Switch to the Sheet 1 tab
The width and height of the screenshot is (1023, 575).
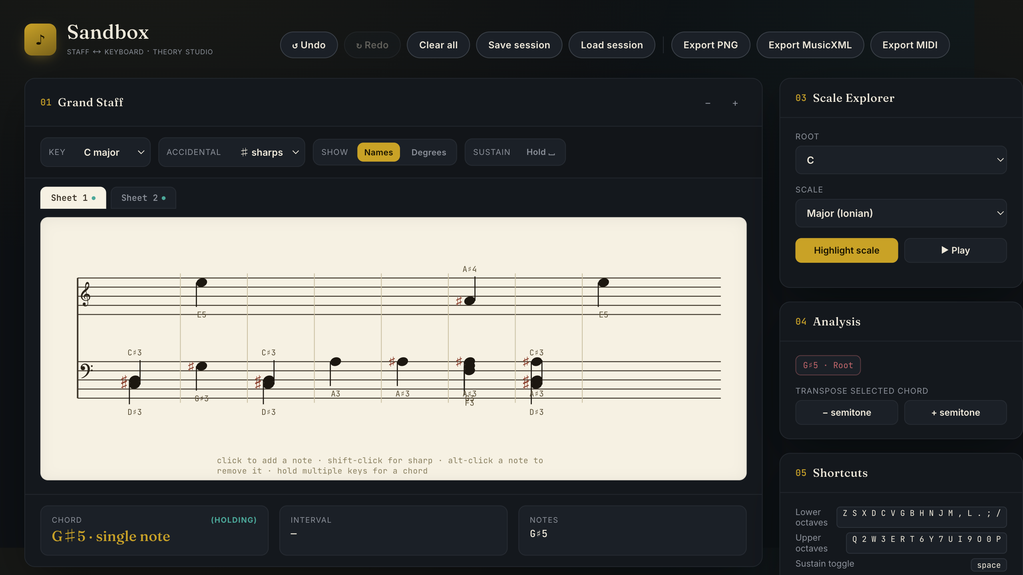[x=73, y=198]
